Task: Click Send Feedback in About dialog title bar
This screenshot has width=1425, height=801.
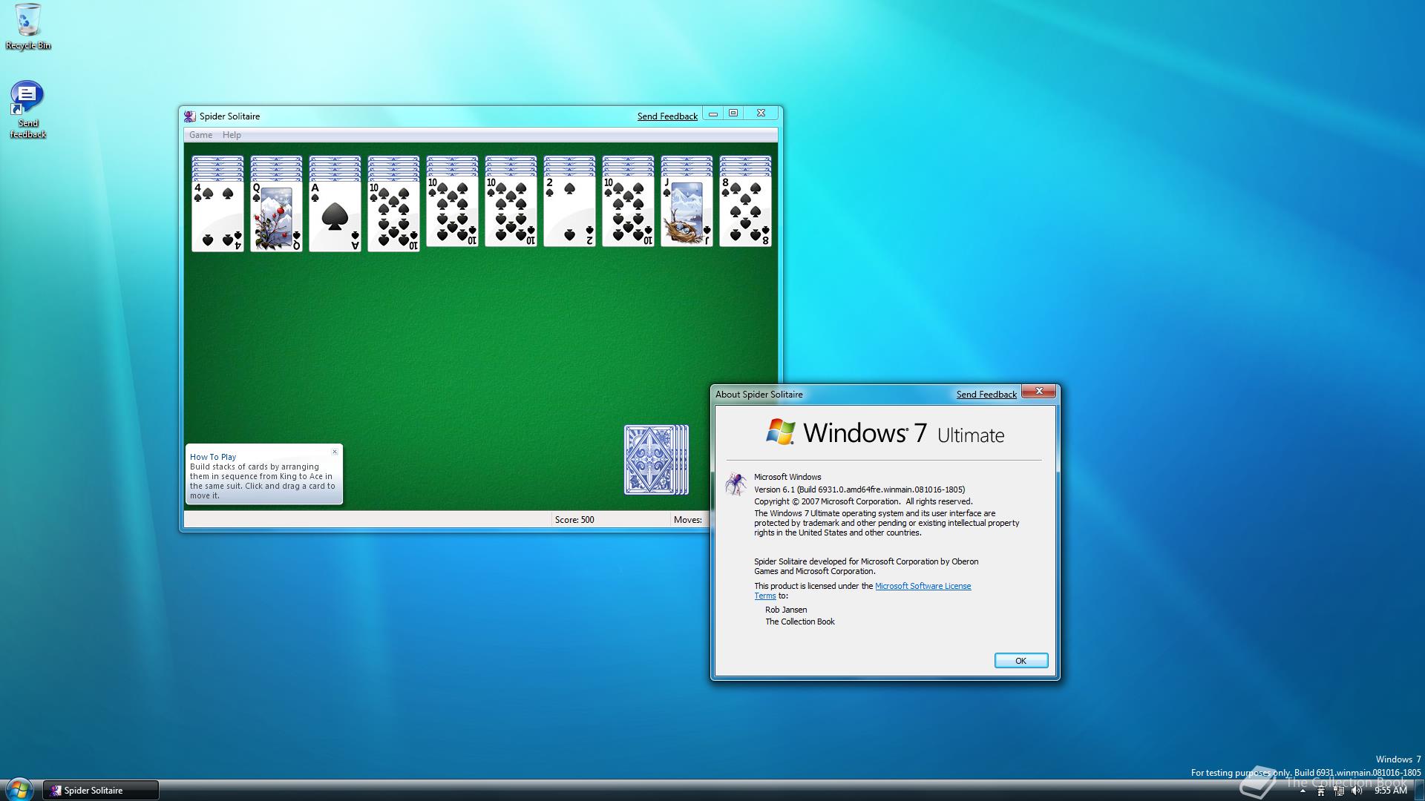Action: pos(986,395)
